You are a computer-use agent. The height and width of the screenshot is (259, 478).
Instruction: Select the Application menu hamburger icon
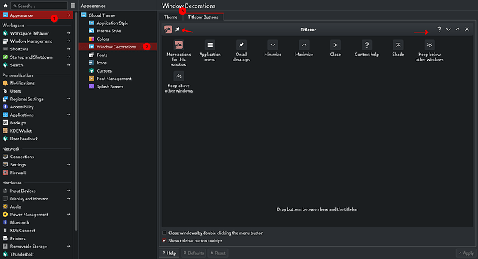[210, 45]
